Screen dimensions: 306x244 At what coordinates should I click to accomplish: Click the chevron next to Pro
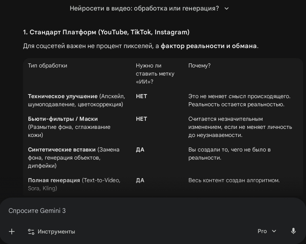point(274,231)
